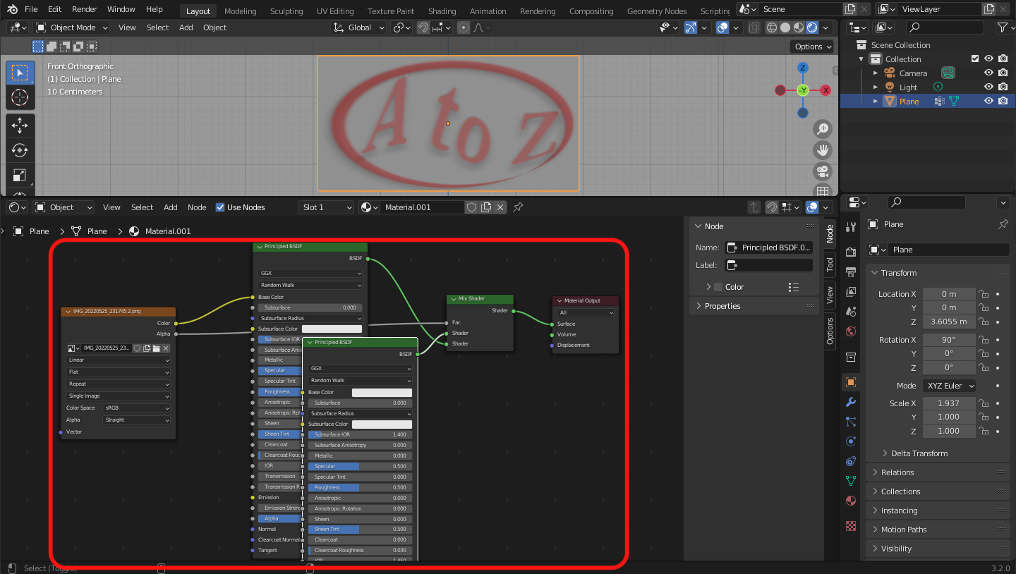This screenshot has width=1016, height=574.
Task: Open the World properties tab
Action: 851,331
